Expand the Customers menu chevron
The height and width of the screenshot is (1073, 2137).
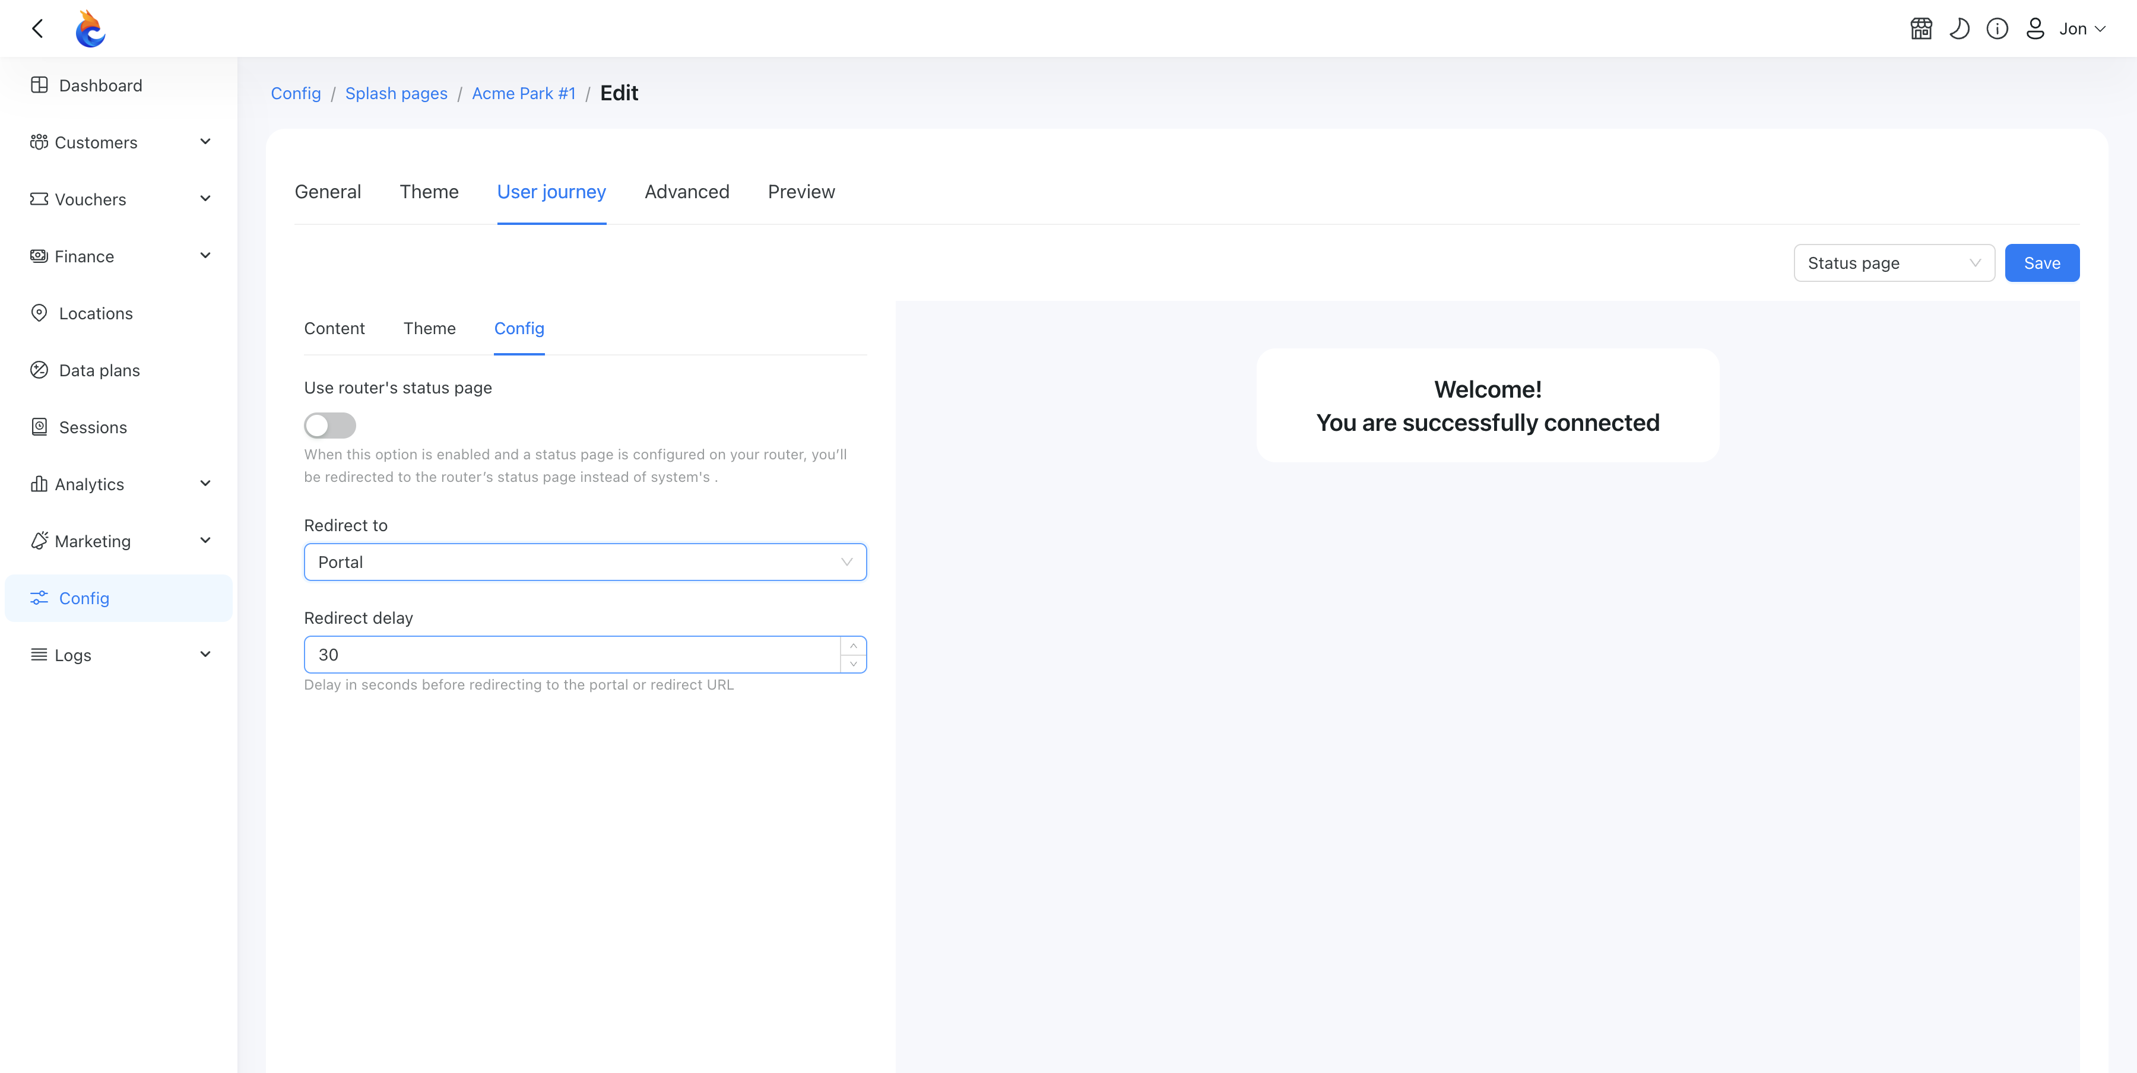(x=206, y=142)
